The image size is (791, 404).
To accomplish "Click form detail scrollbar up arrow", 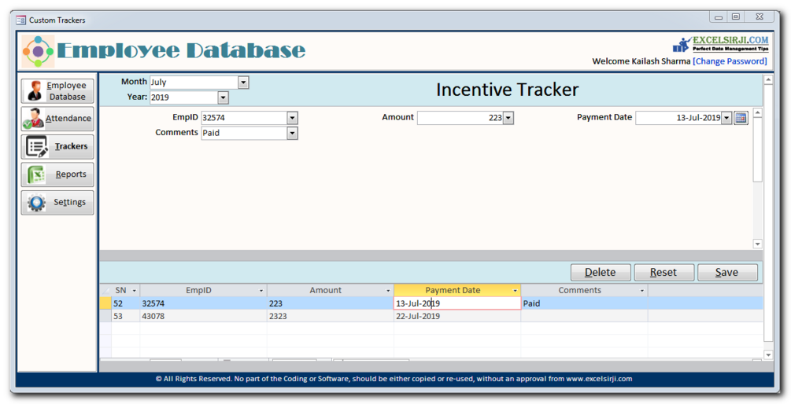I will (x=757, y=112).
